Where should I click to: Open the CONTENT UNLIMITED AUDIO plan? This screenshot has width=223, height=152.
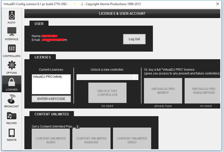coord(51,138)
